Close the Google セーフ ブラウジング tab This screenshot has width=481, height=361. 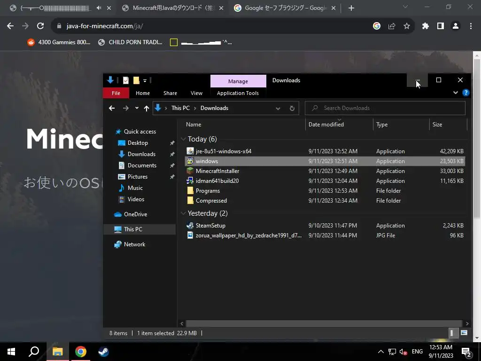tap(334, 8)
